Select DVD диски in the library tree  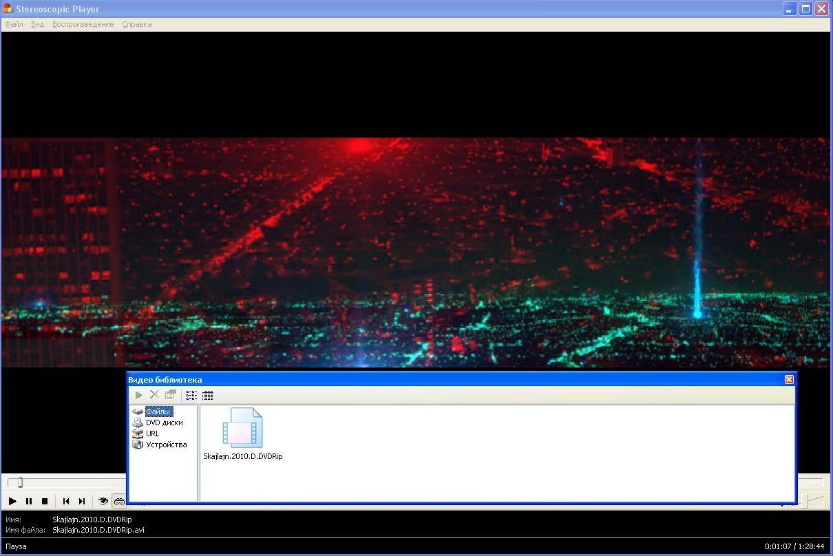(x=164, y=423)
